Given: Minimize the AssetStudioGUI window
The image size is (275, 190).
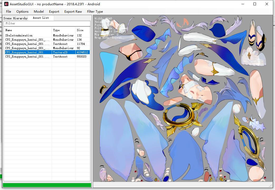Looking at the screenshot, I should point(243,4).
